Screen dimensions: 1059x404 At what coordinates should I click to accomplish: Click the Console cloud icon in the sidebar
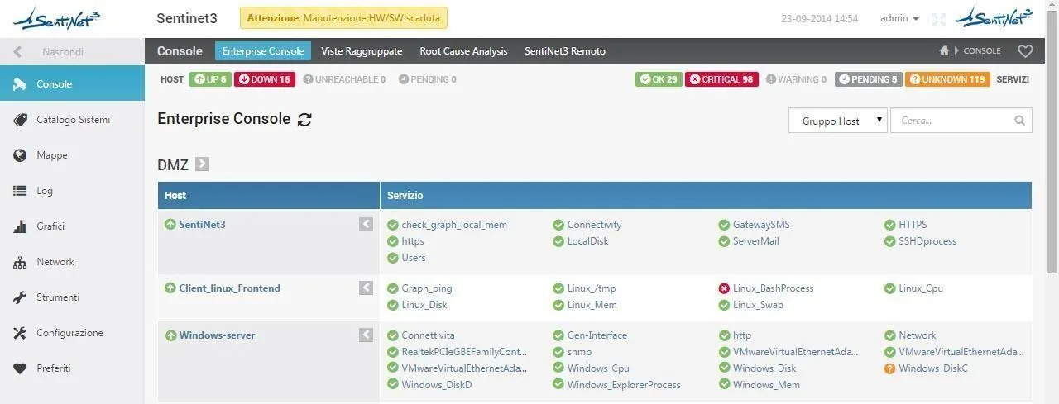tap(21, 84)
